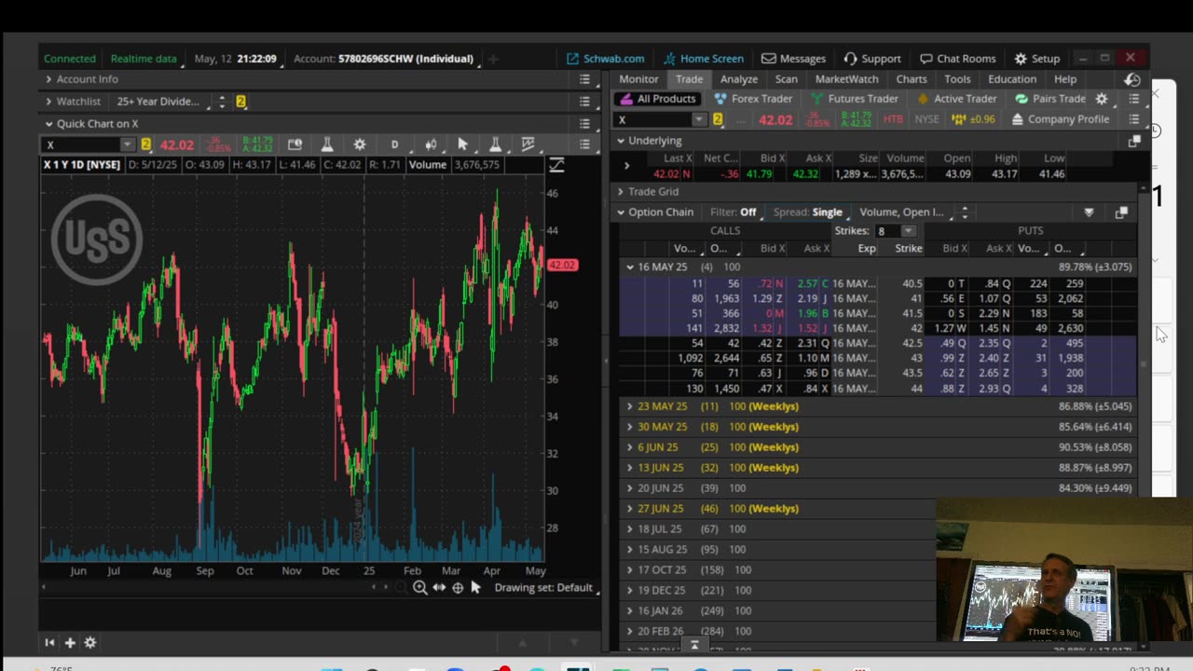The width and height of the screenshot is (1193, 671).
Task: Open the trade tab settings gear after Pairs Trade
Action: [1102, 99]
